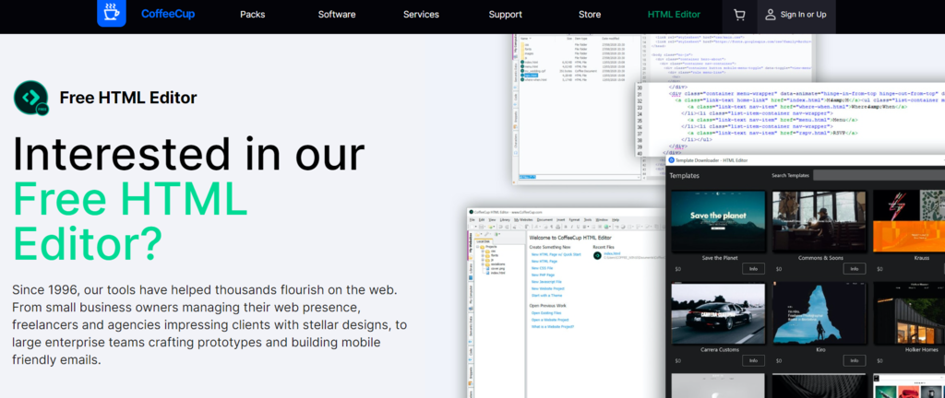Open the Support menu

point(505,15)
